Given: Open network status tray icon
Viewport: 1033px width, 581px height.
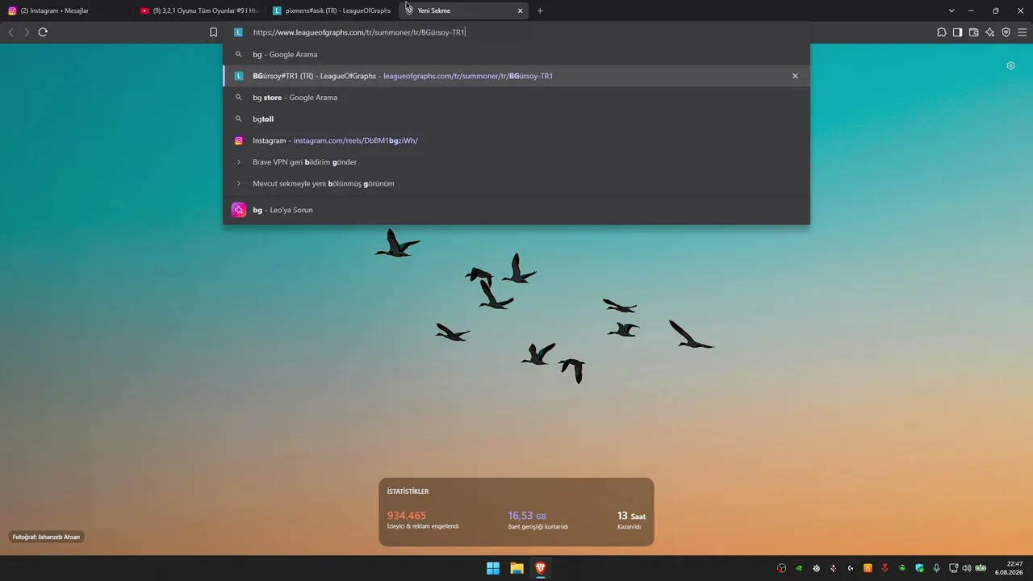Looking at the screenshot, I should (x=953, y=568).
